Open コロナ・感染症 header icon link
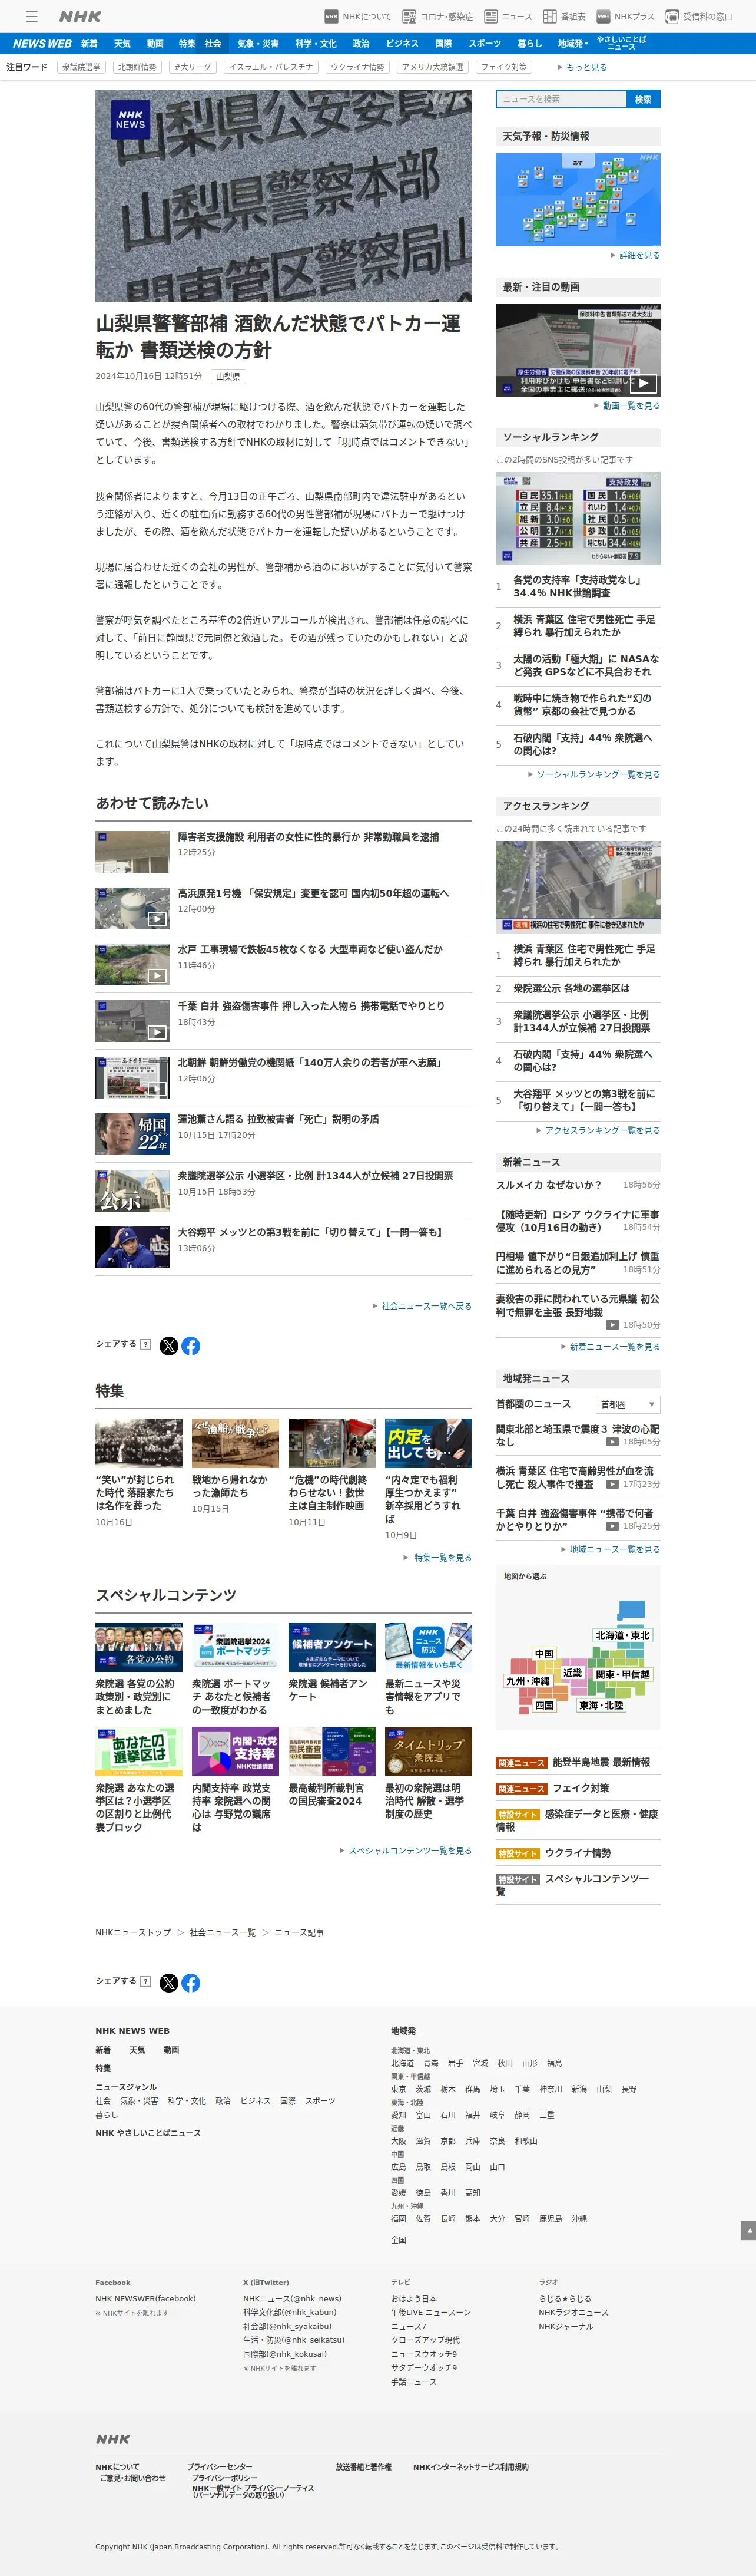The image size is (756, 2576). 437,17
